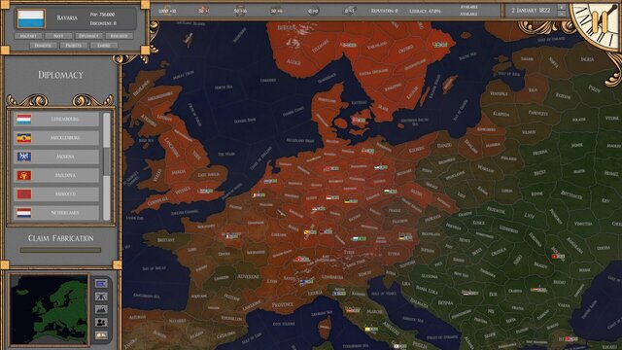The height and width of the screenshot is (350, 622).
Task: Switch to the crossed-swords military map mode
Action: click(101, 297)
